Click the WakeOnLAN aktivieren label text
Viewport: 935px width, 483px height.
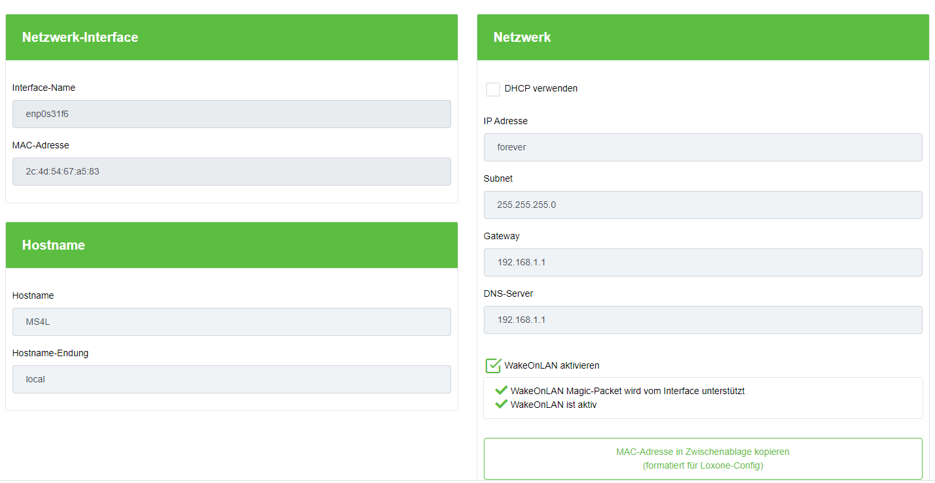551,365
